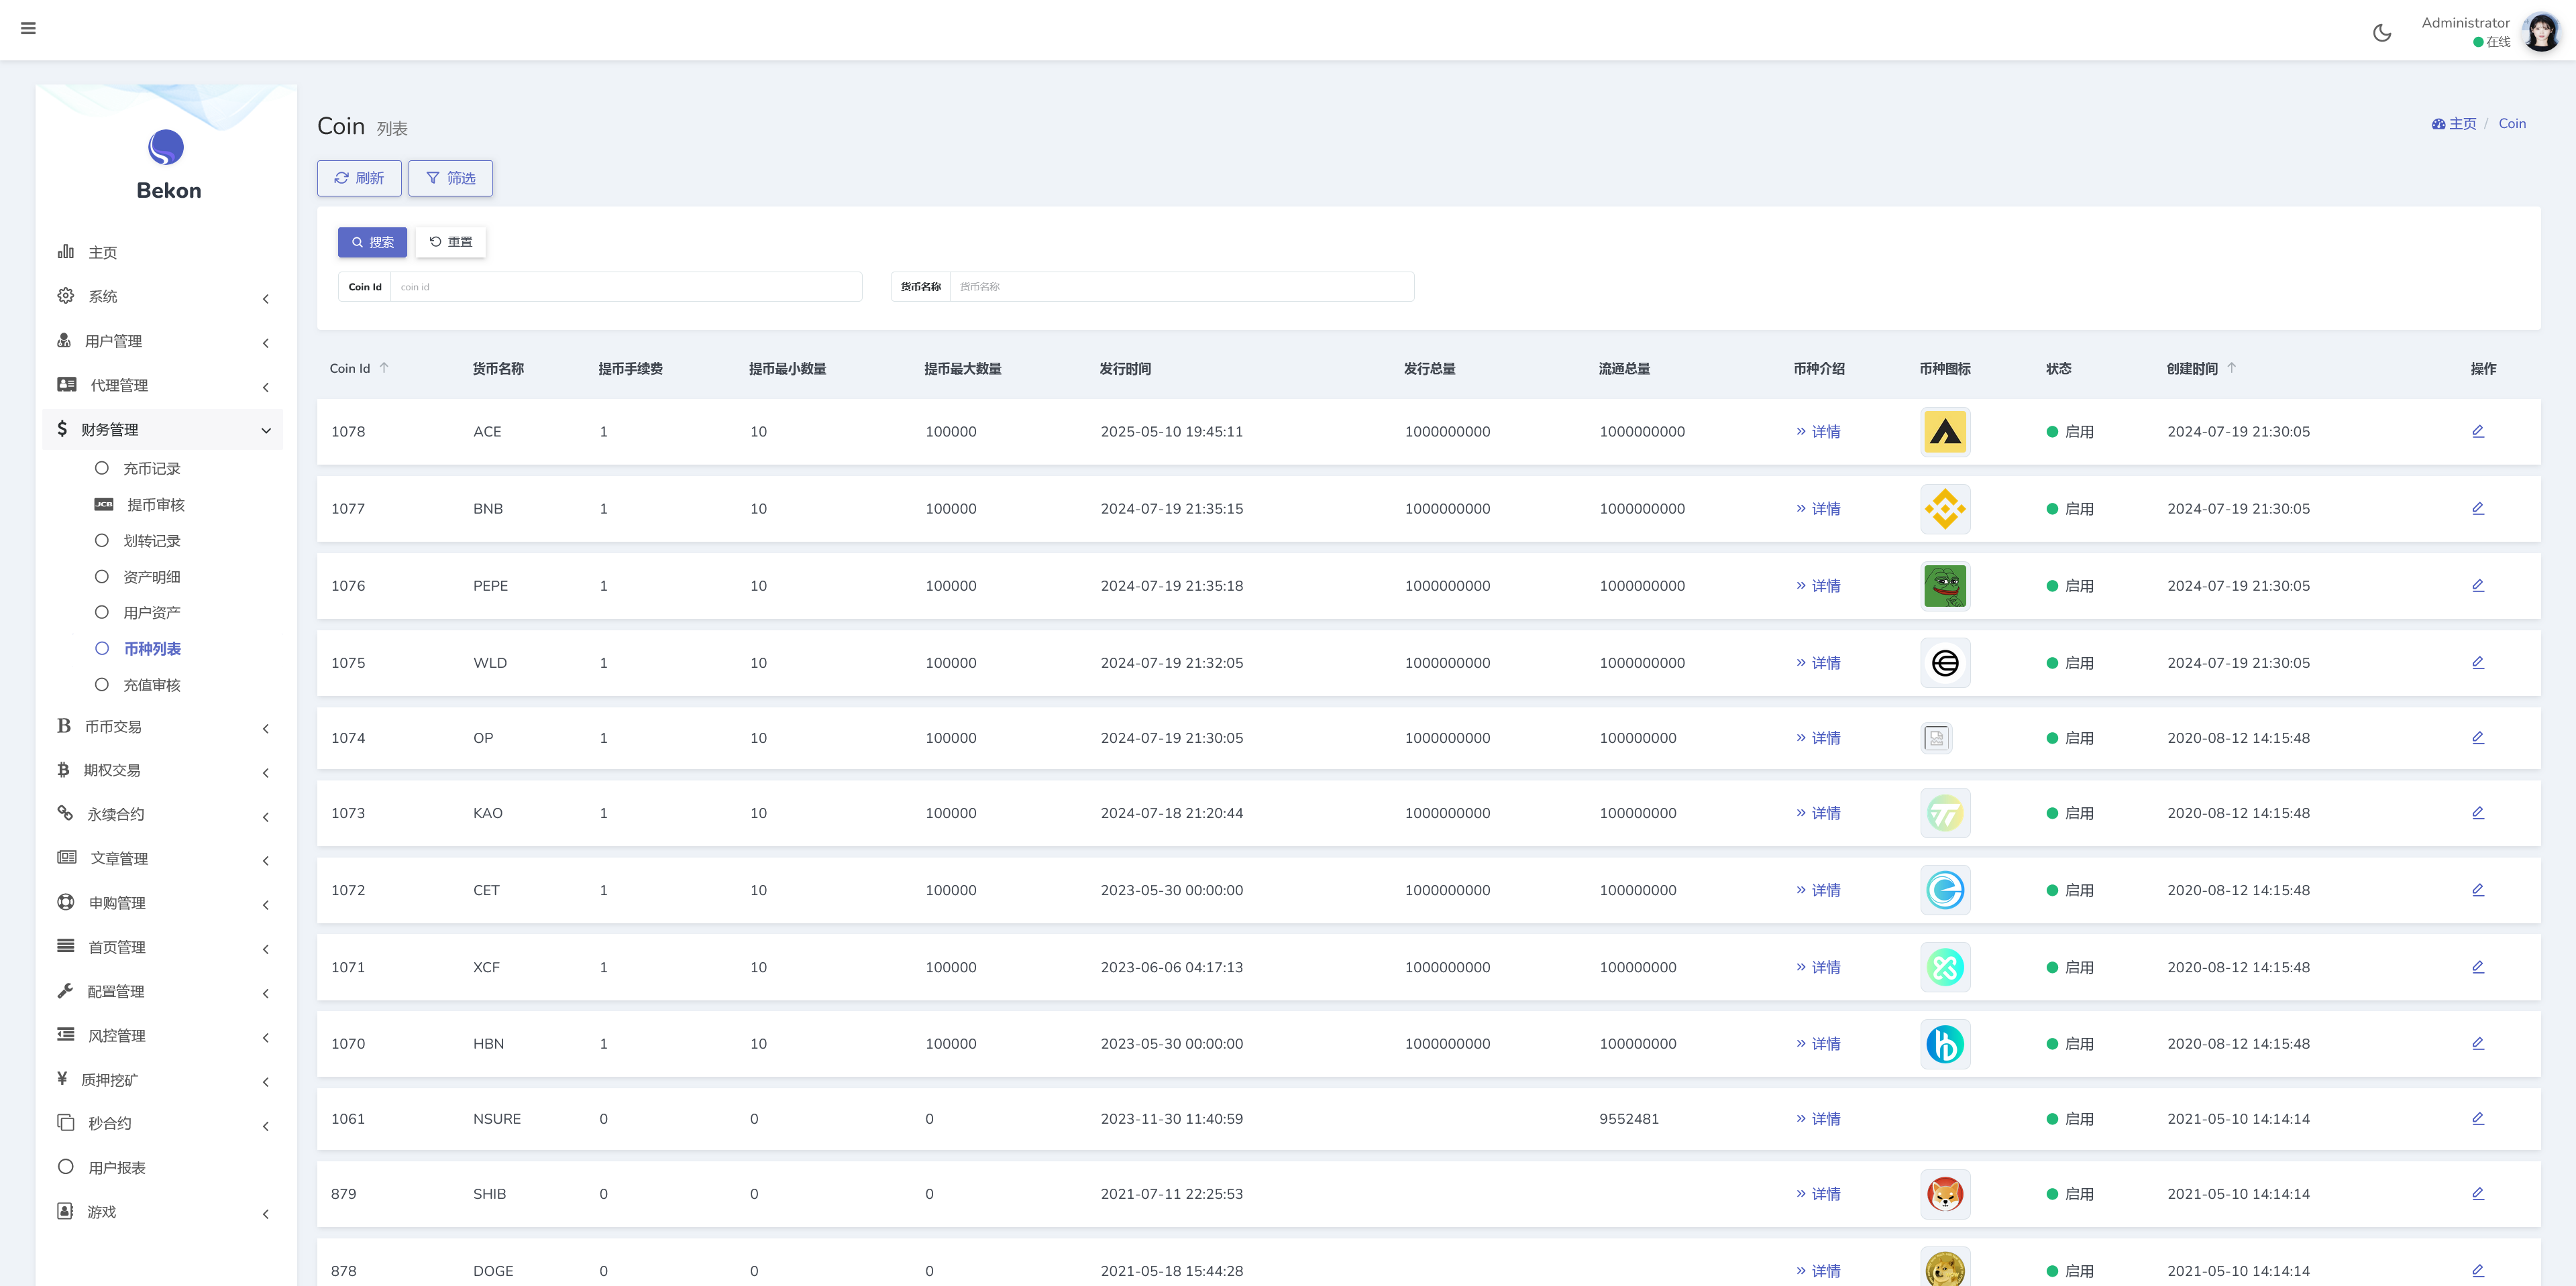Click edit icon for PEPE row

coord(2477,585)
